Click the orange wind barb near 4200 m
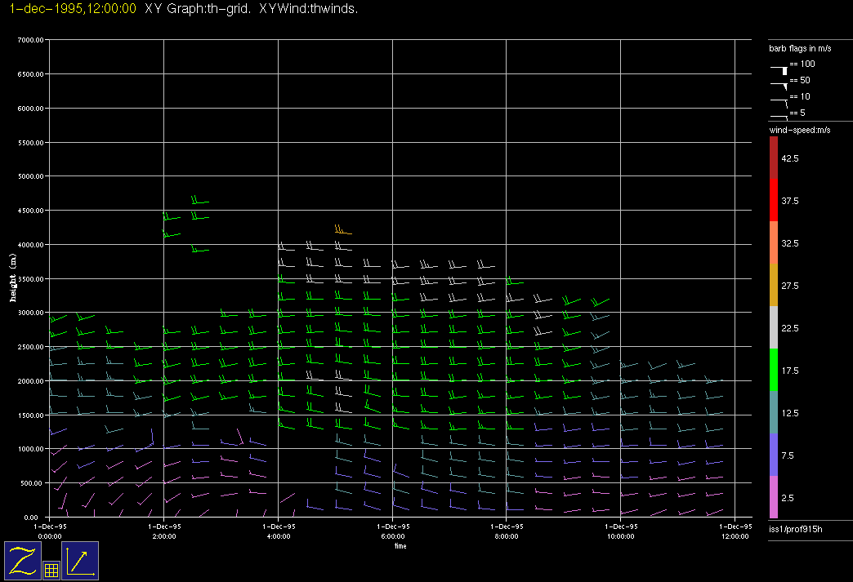This screenshot has height=582, width=853. [342, 231]
